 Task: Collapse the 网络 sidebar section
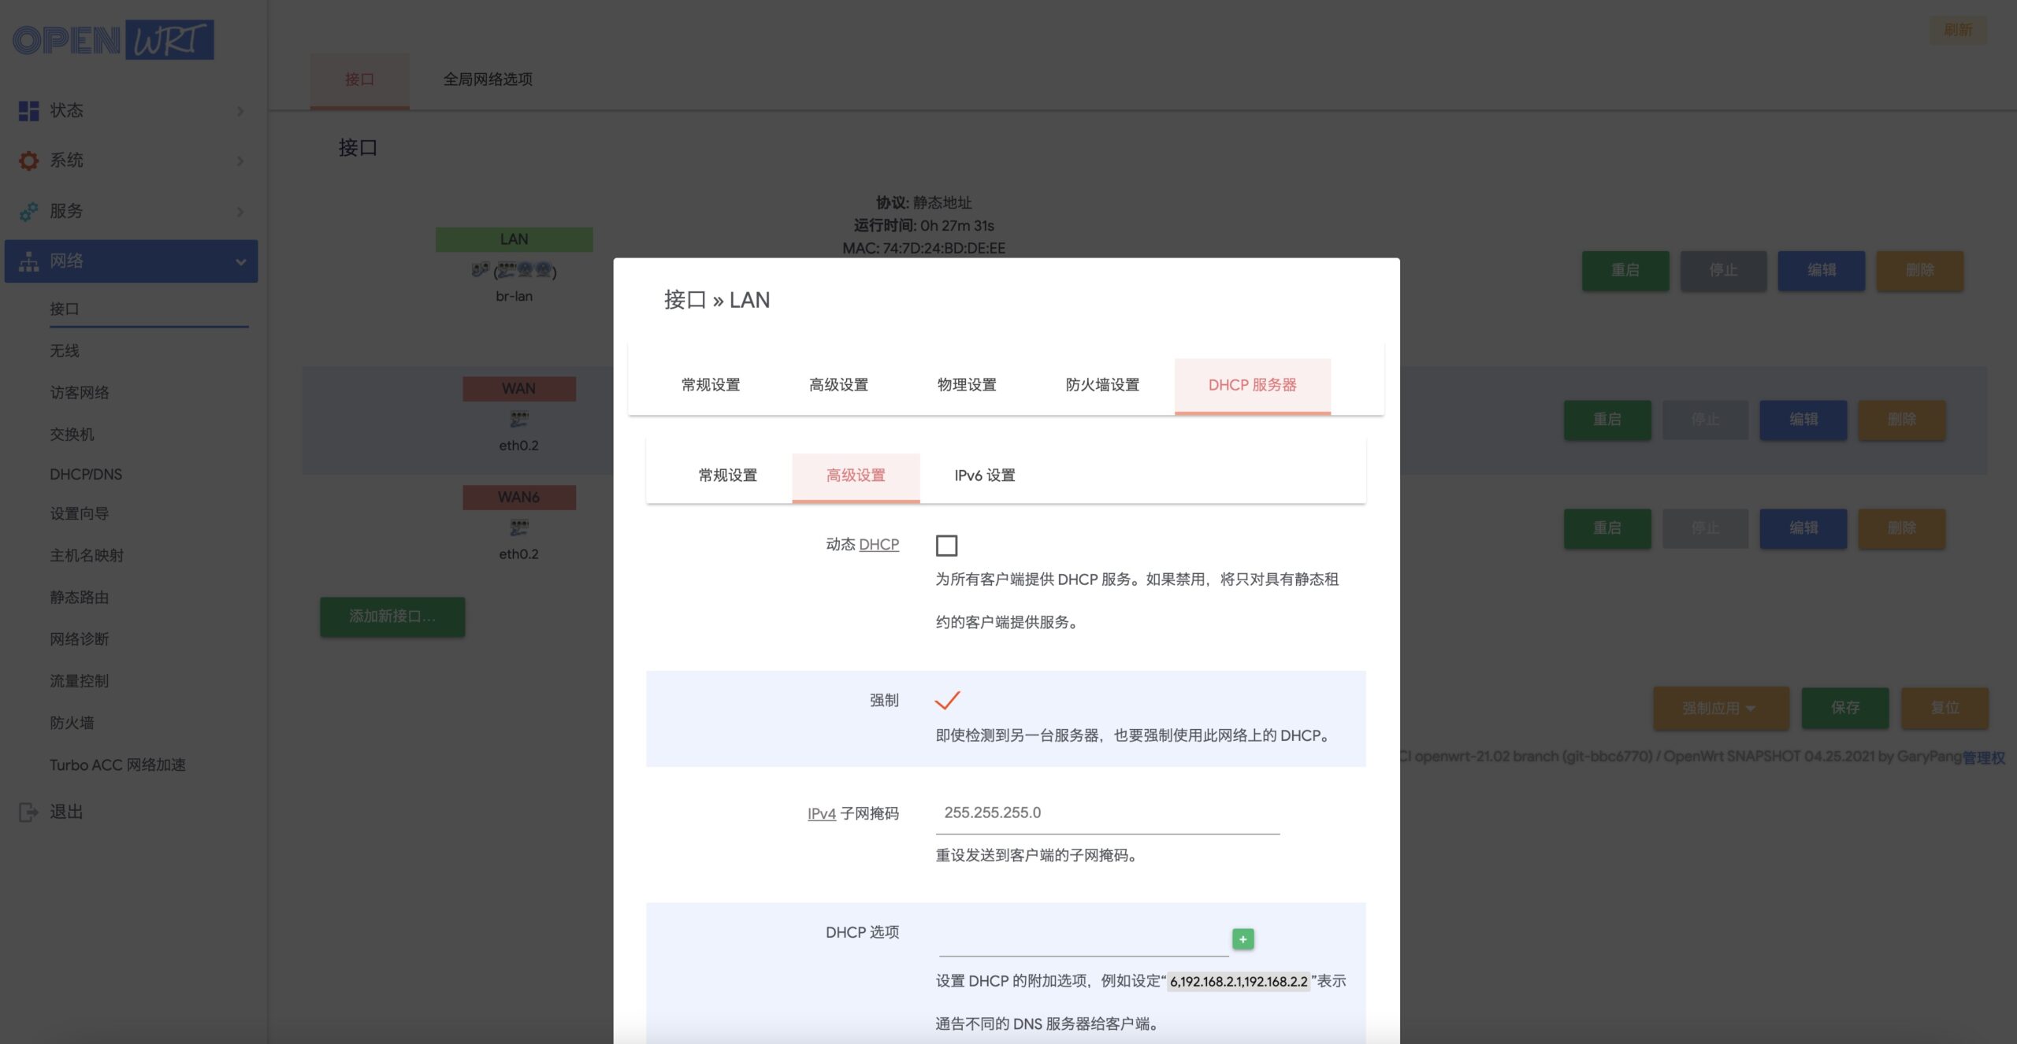(x=242, y=261)
